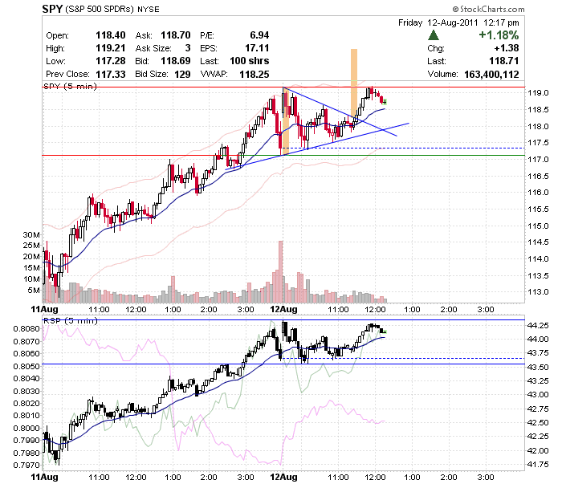Click the green up-triangle change icon
The height and width of the screenshot is (484, 562).
[x=434, y=35]
